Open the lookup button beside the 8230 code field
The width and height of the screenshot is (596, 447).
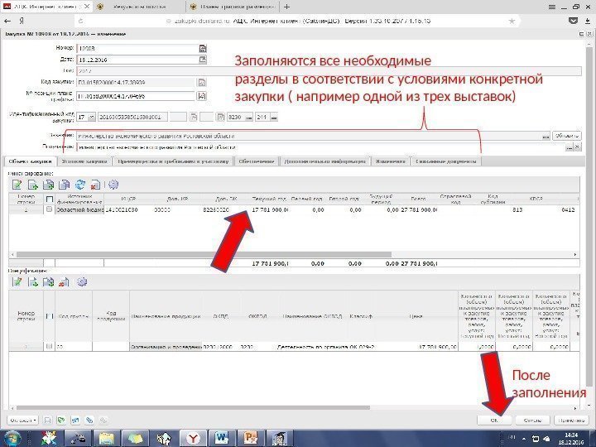pyautogui.click(x=249, y=117)
